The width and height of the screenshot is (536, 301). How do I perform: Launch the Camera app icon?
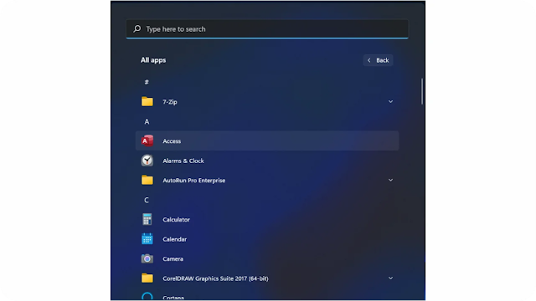point(147,258)
